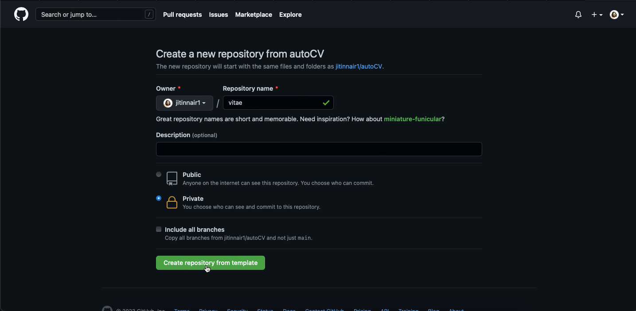Enable the Include all branches checkbox

pos(159,229)
